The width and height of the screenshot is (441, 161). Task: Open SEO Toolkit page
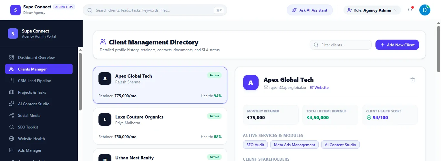pyautogui.click(x=39, y=127)
